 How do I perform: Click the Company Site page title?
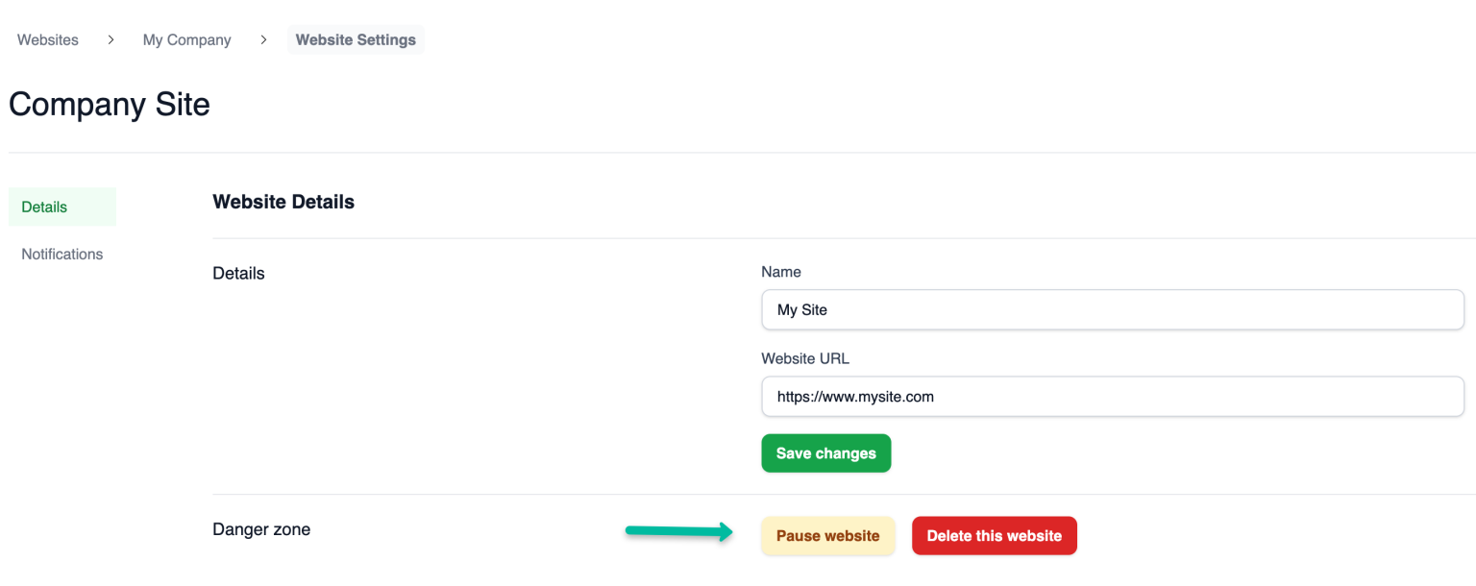point(109,103)
